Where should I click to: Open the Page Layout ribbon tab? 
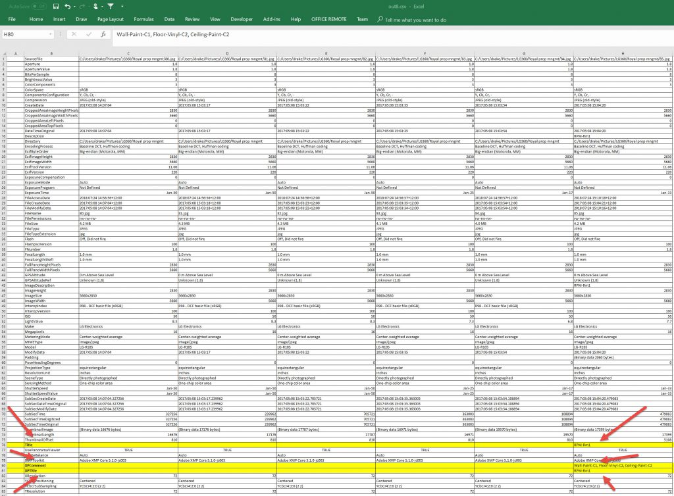111,20
